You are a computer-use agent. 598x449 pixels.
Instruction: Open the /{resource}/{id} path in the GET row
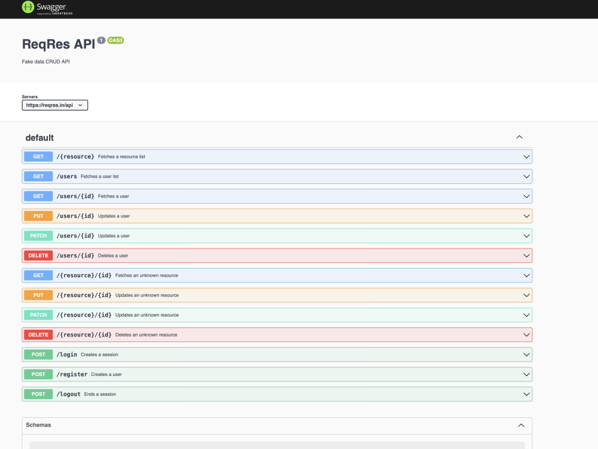tap(84, 275)
